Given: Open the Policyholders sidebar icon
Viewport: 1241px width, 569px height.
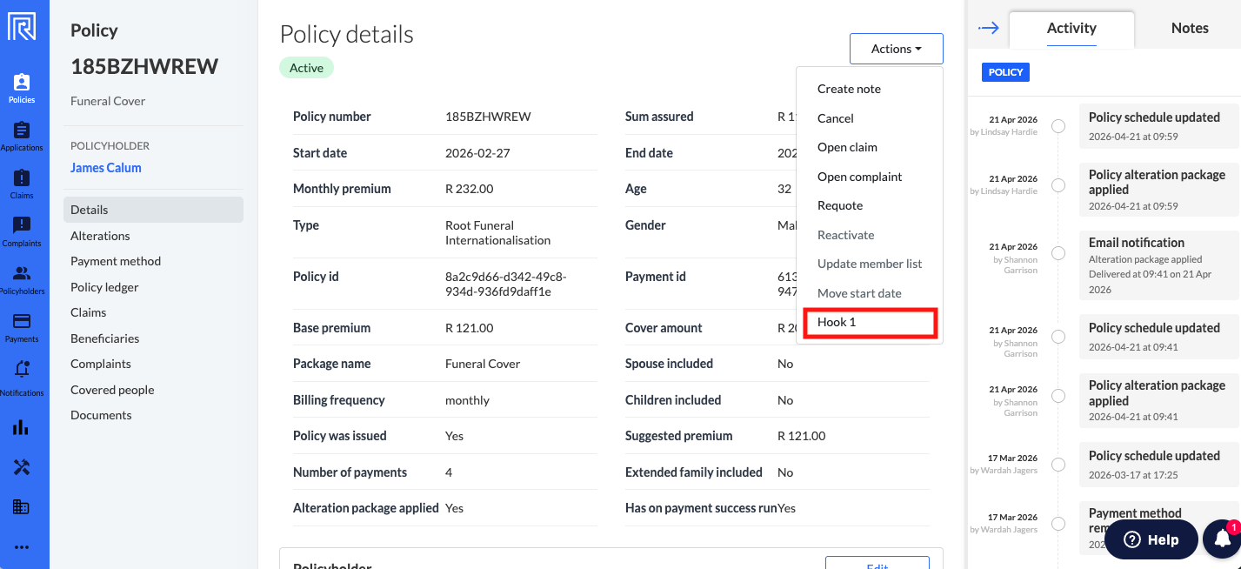Looking at the screenshot, I should click(x=22, y=279).
